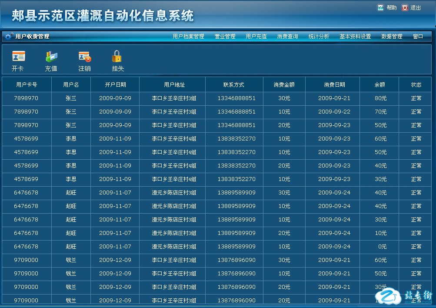Open the 营业管理 menu
Image resolution: width=436 pixels, height=308 pixels.
point(225,37)
